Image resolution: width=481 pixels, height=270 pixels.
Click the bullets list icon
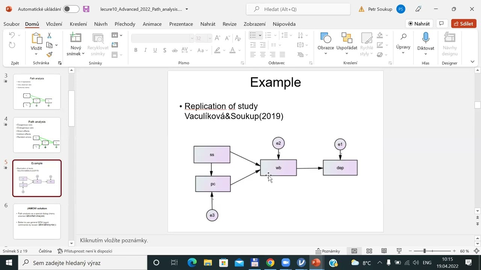click(x=253, y=35)
